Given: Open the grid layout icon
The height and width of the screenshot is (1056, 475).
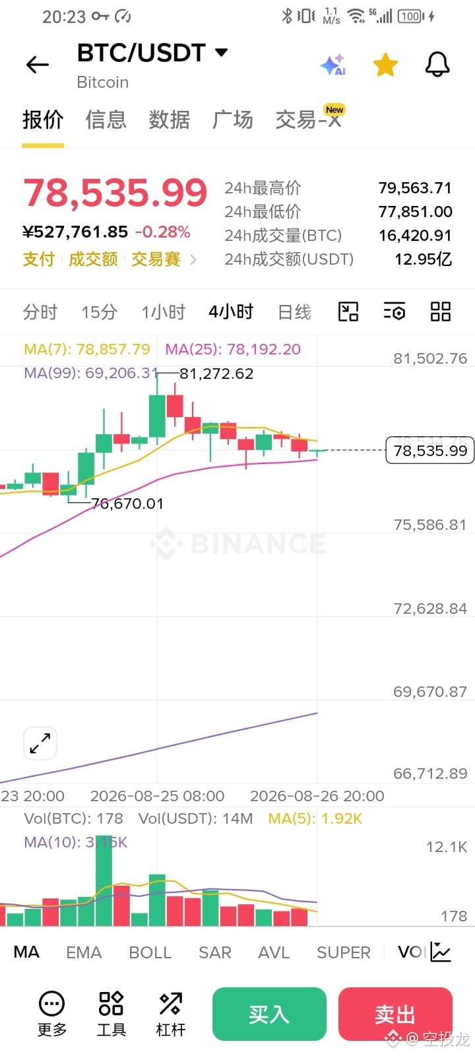Looking at the screenshot, I should [440, 312].
